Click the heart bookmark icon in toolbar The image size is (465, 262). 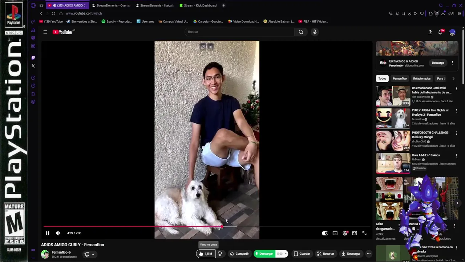click(x=422, y=13)
